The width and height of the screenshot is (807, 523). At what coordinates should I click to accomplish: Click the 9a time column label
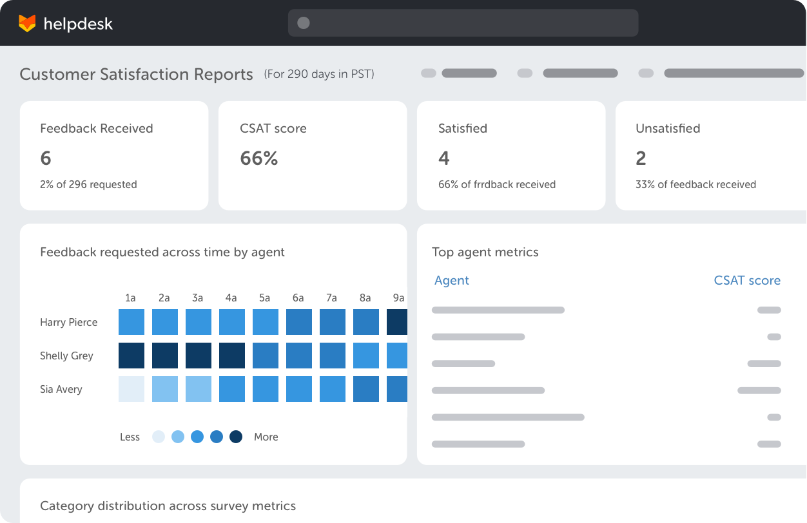pos(398,298)
